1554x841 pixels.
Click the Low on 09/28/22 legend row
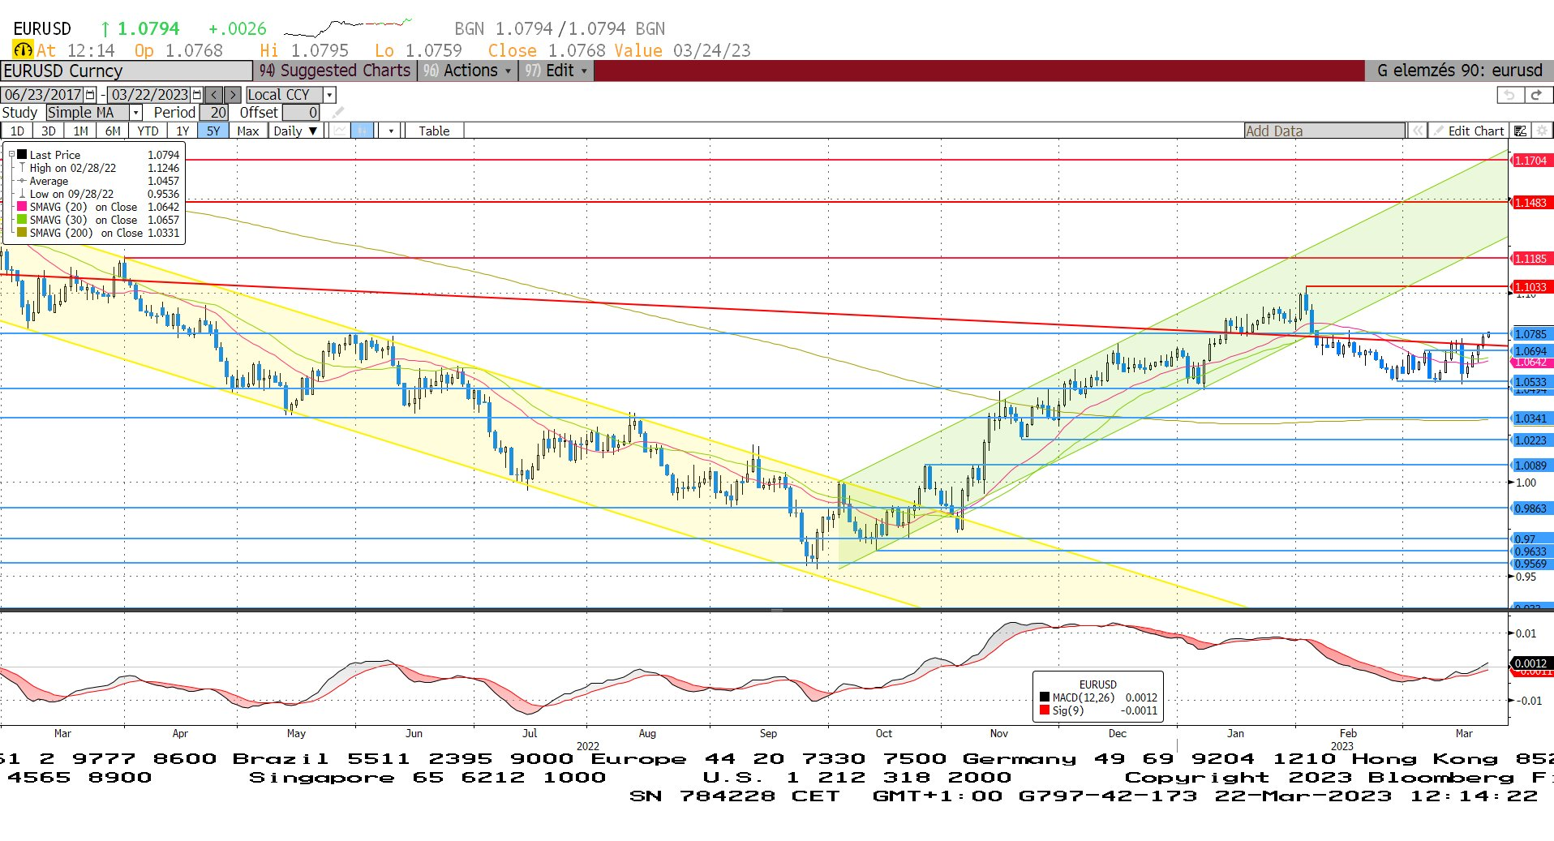coord(99,194)
